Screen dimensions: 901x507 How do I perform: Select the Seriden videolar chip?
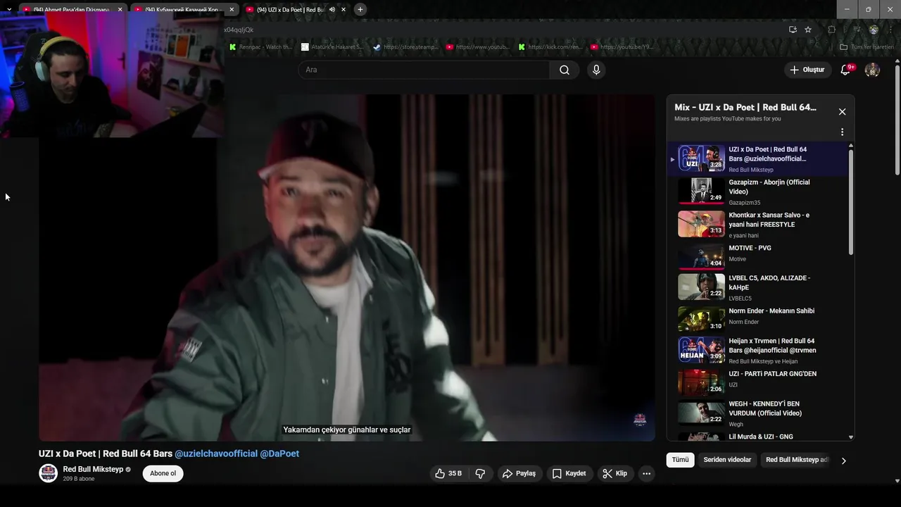pos(727,460)
